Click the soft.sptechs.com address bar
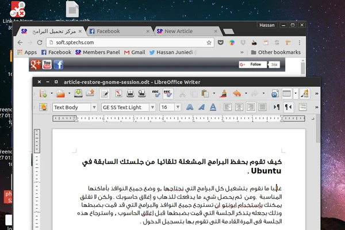The height and width of the screenshot is (230, 345). [130, 43]
